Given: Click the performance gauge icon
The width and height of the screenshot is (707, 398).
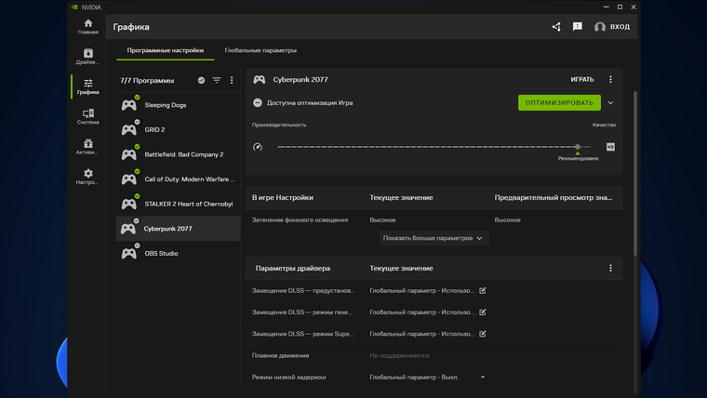Looking at the screenshot, I should (x=258, y=147).
